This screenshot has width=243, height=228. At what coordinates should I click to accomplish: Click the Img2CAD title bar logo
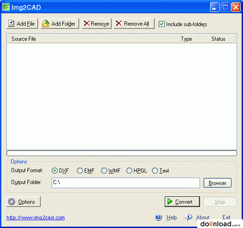(x=6, y=7)
